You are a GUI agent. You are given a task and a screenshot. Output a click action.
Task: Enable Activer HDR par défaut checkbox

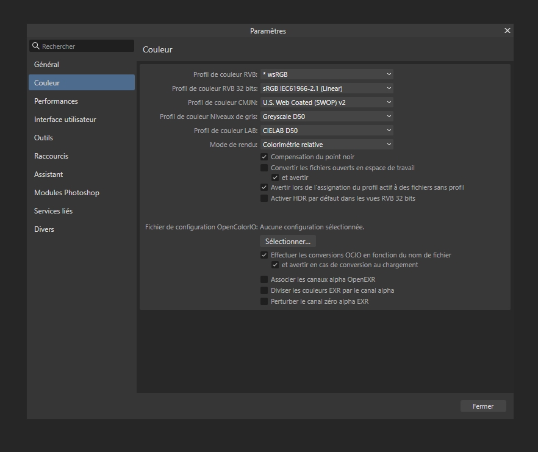click(264, 198)
